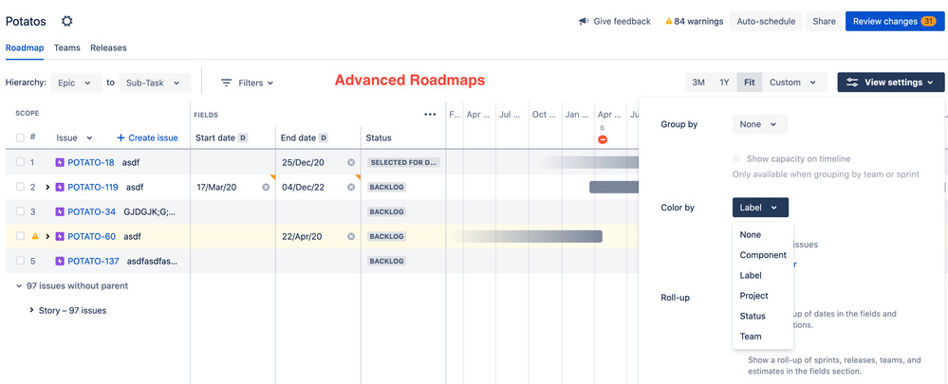Clear the 17/Mar/20 start date
This screenshot has width=948, height=384.
(x=266, y=187)
